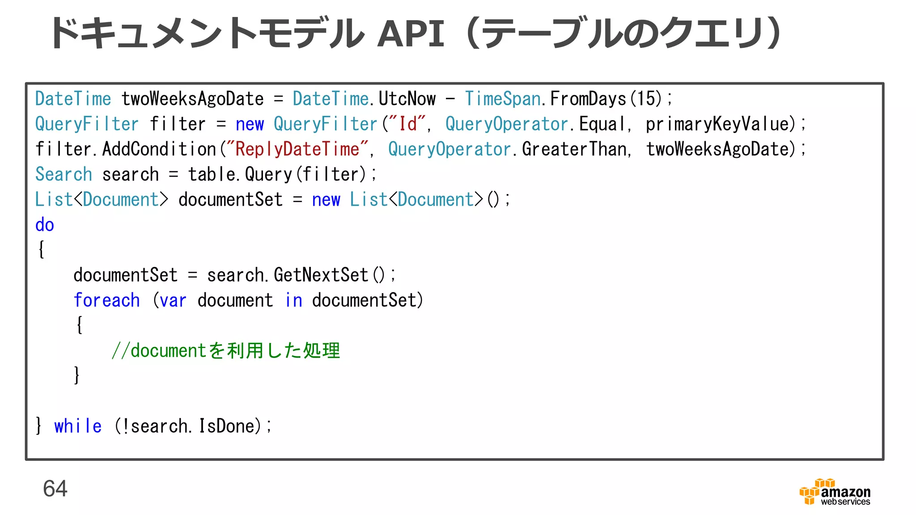Click 'QueryOperator.GreaterThan' in the code
The width and height of the screenshot is (916, 515).
508,149
